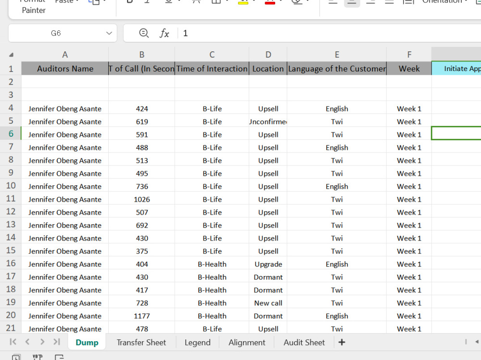Go to previous sheet tab arrow
The image size is (481, 360).
click(27, 342)
